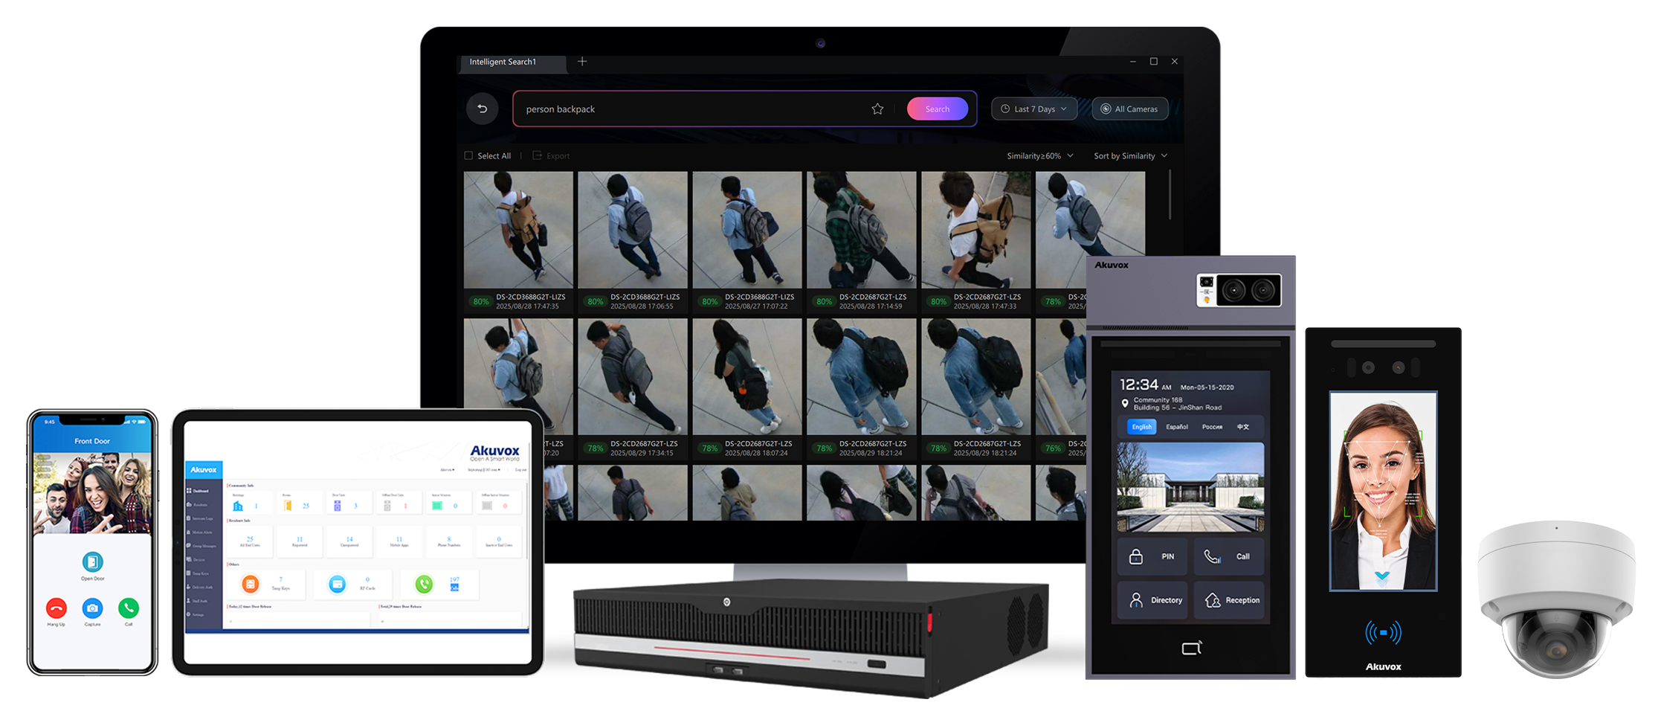
Task: Expand the Last 7 Days time dropdown
Action: coord(1033,109)
